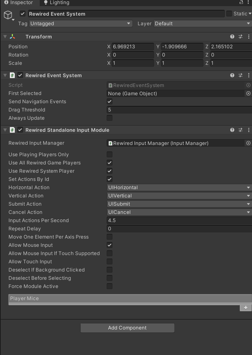Image resolution: width=252 pixels, height=355 pixels.
Task: Collapse the Rewired Event System component
Action: pyautogui.click(x=5, y=75)
